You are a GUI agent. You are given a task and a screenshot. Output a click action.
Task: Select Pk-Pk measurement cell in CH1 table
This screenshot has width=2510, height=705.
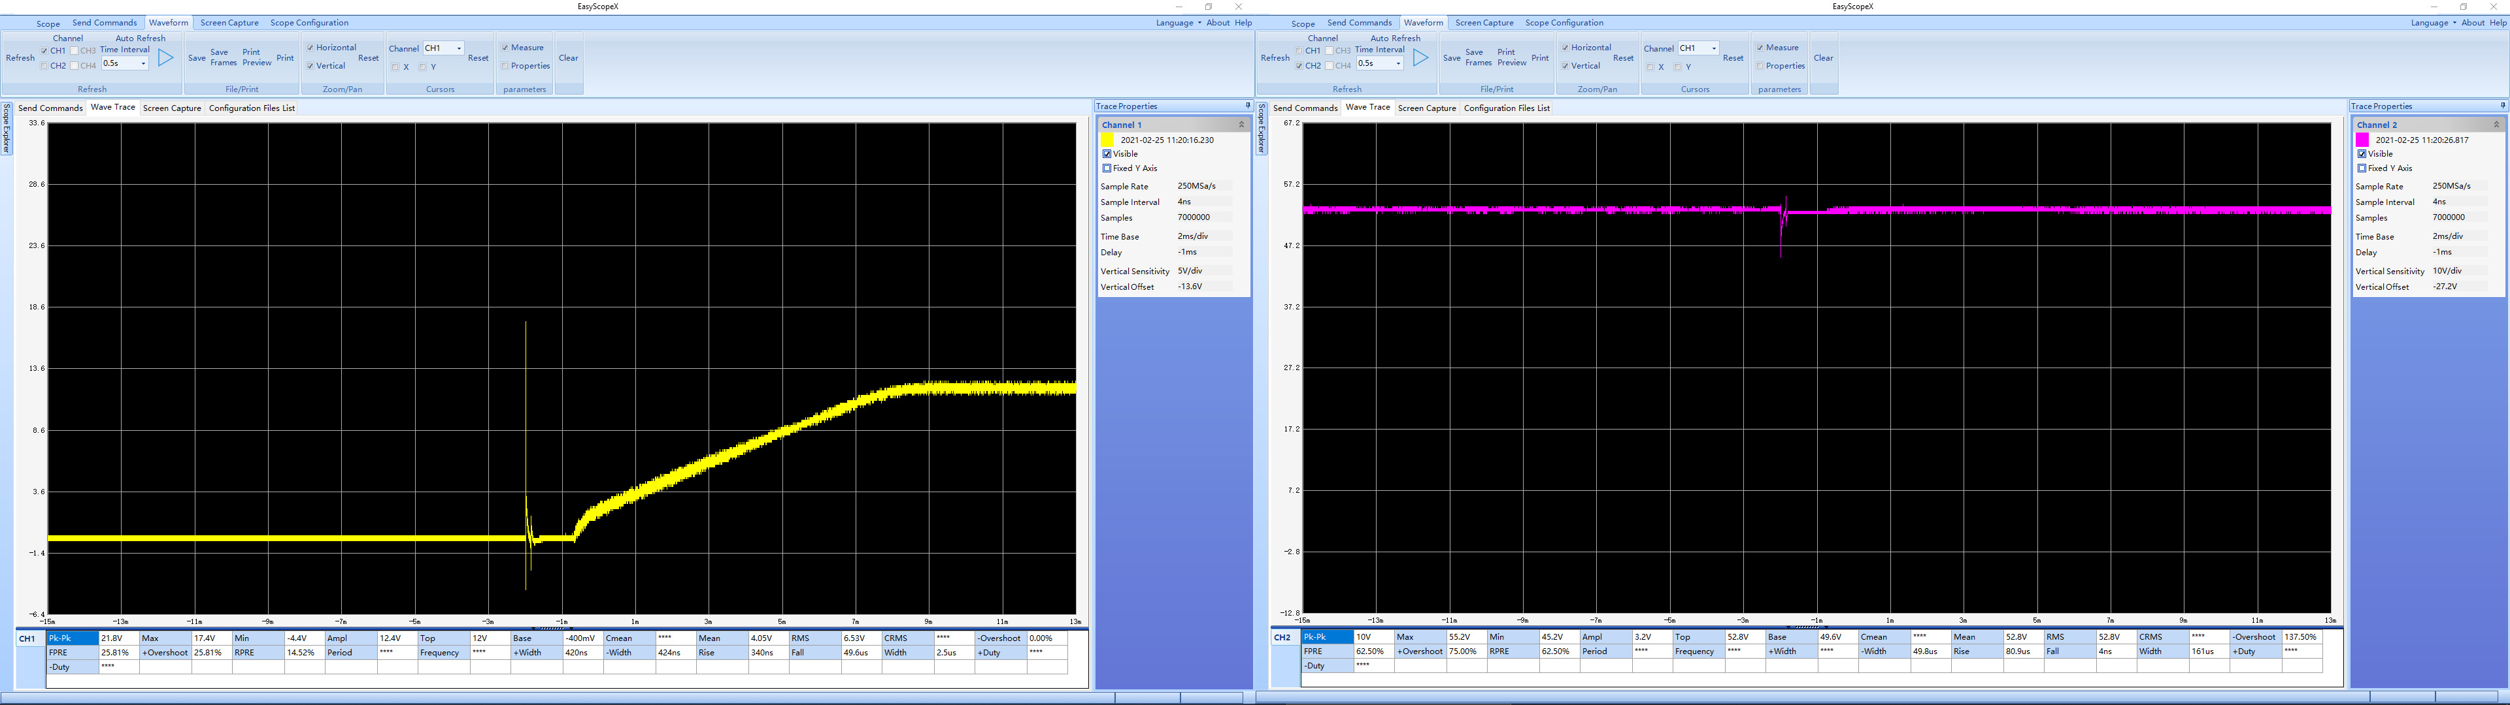pos(72,639)
